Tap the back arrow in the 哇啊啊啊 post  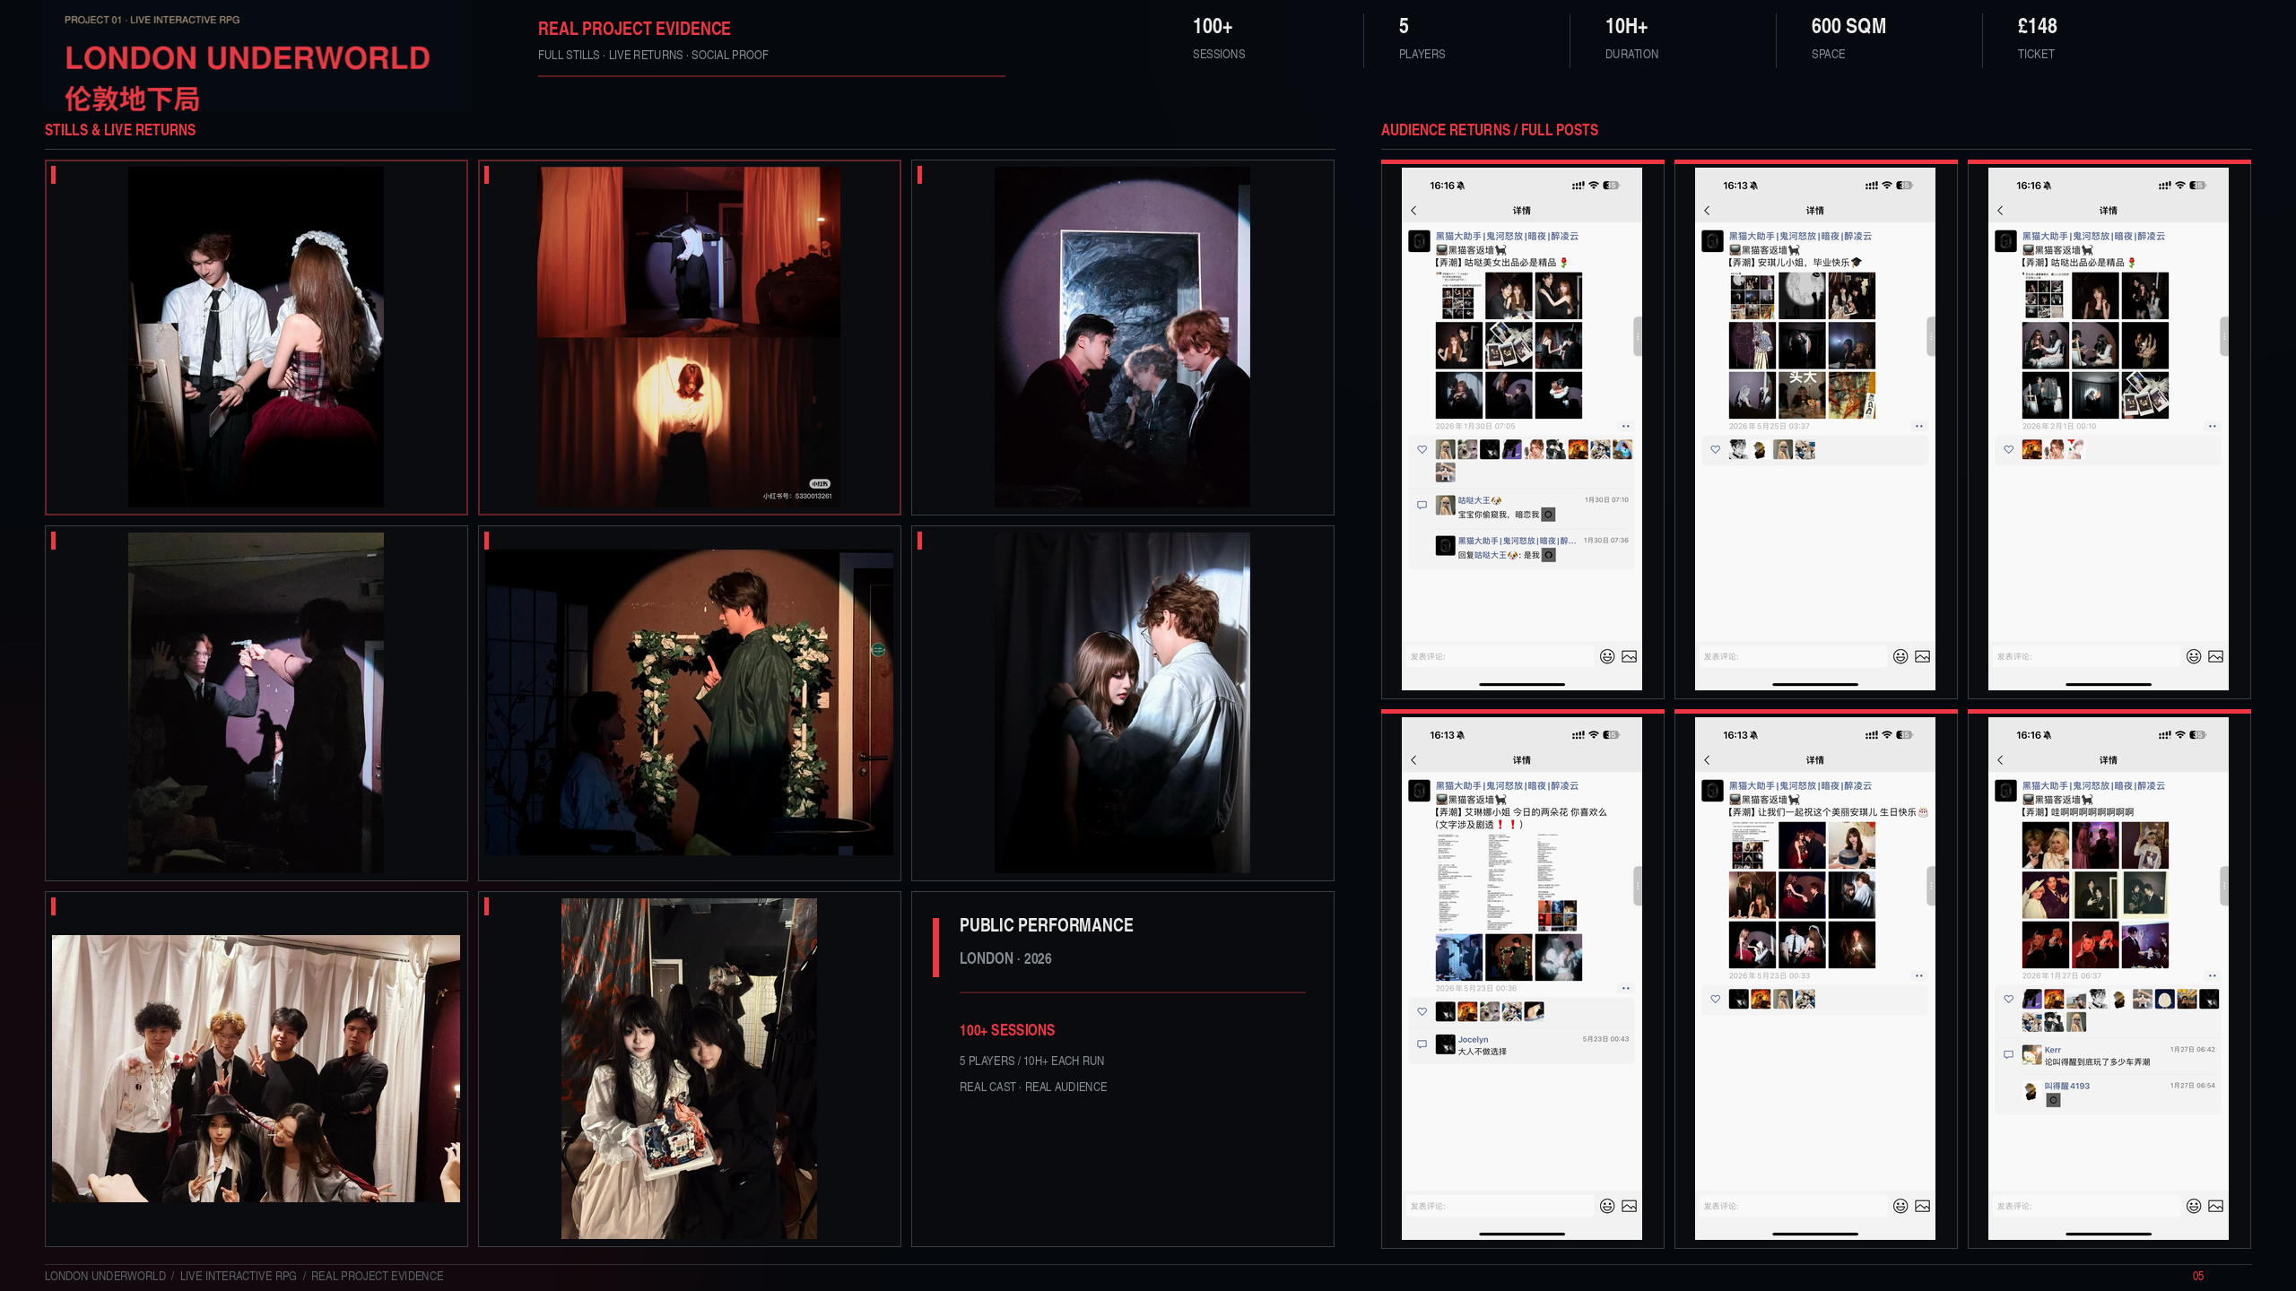[x=2001, y=760]
